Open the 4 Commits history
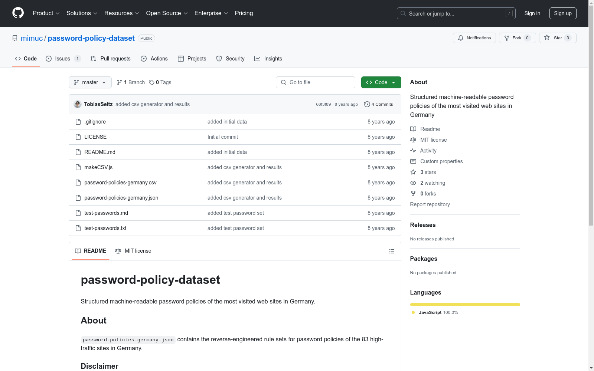Image resolution: width=594 pixels, height=371 pixels. coord(379,104)
